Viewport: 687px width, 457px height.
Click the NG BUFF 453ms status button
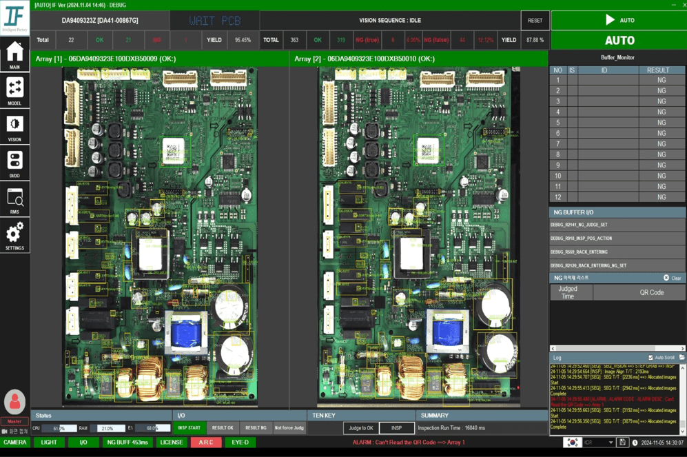click(x=127, y=443)
